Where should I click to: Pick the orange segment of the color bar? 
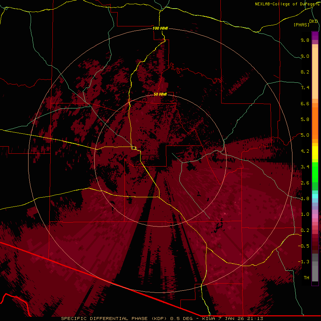click(x=315, y=123)
